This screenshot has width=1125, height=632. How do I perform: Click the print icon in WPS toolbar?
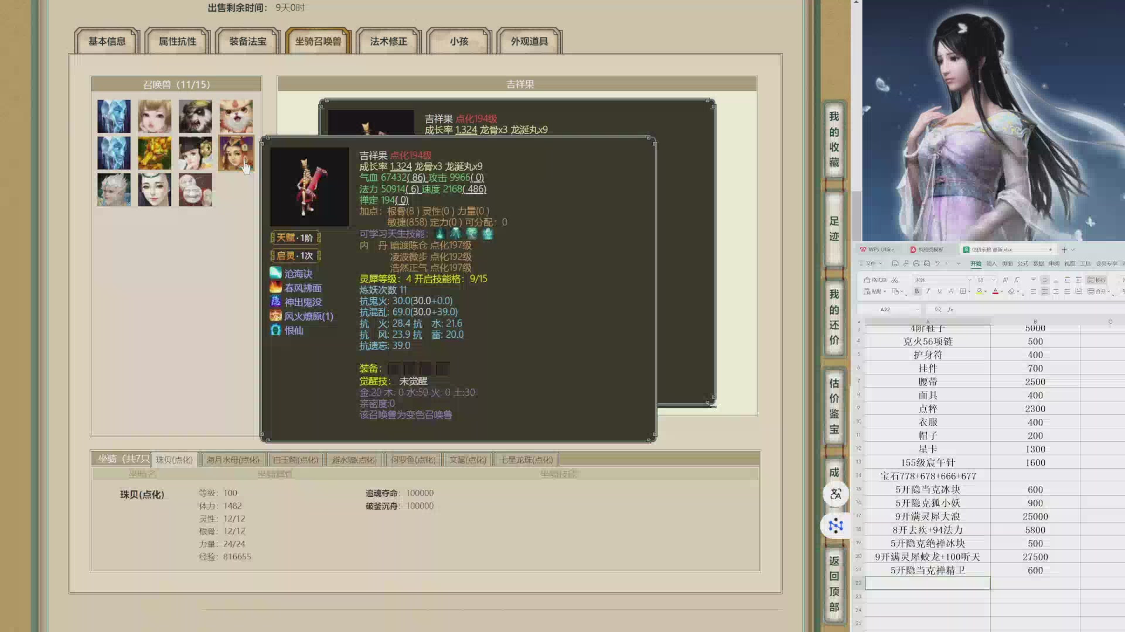(x=916, y=263)
